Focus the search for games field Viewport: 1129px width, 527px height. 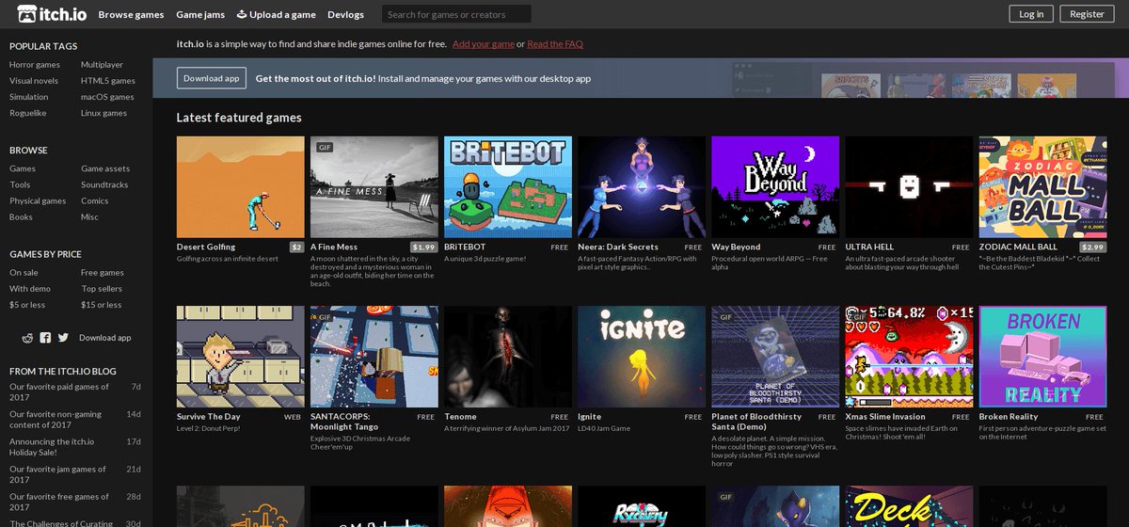[456, 14]
